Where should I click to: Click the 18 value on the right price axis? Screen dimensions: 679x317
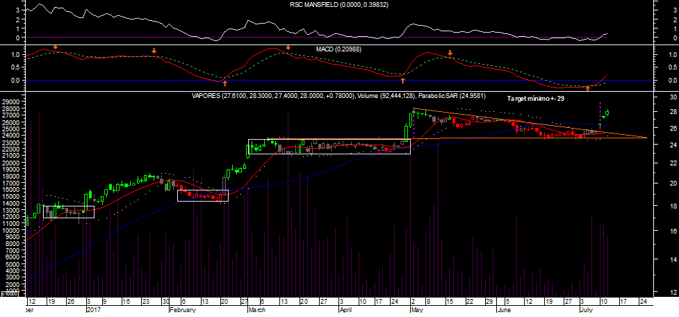[x=673, y=206]
